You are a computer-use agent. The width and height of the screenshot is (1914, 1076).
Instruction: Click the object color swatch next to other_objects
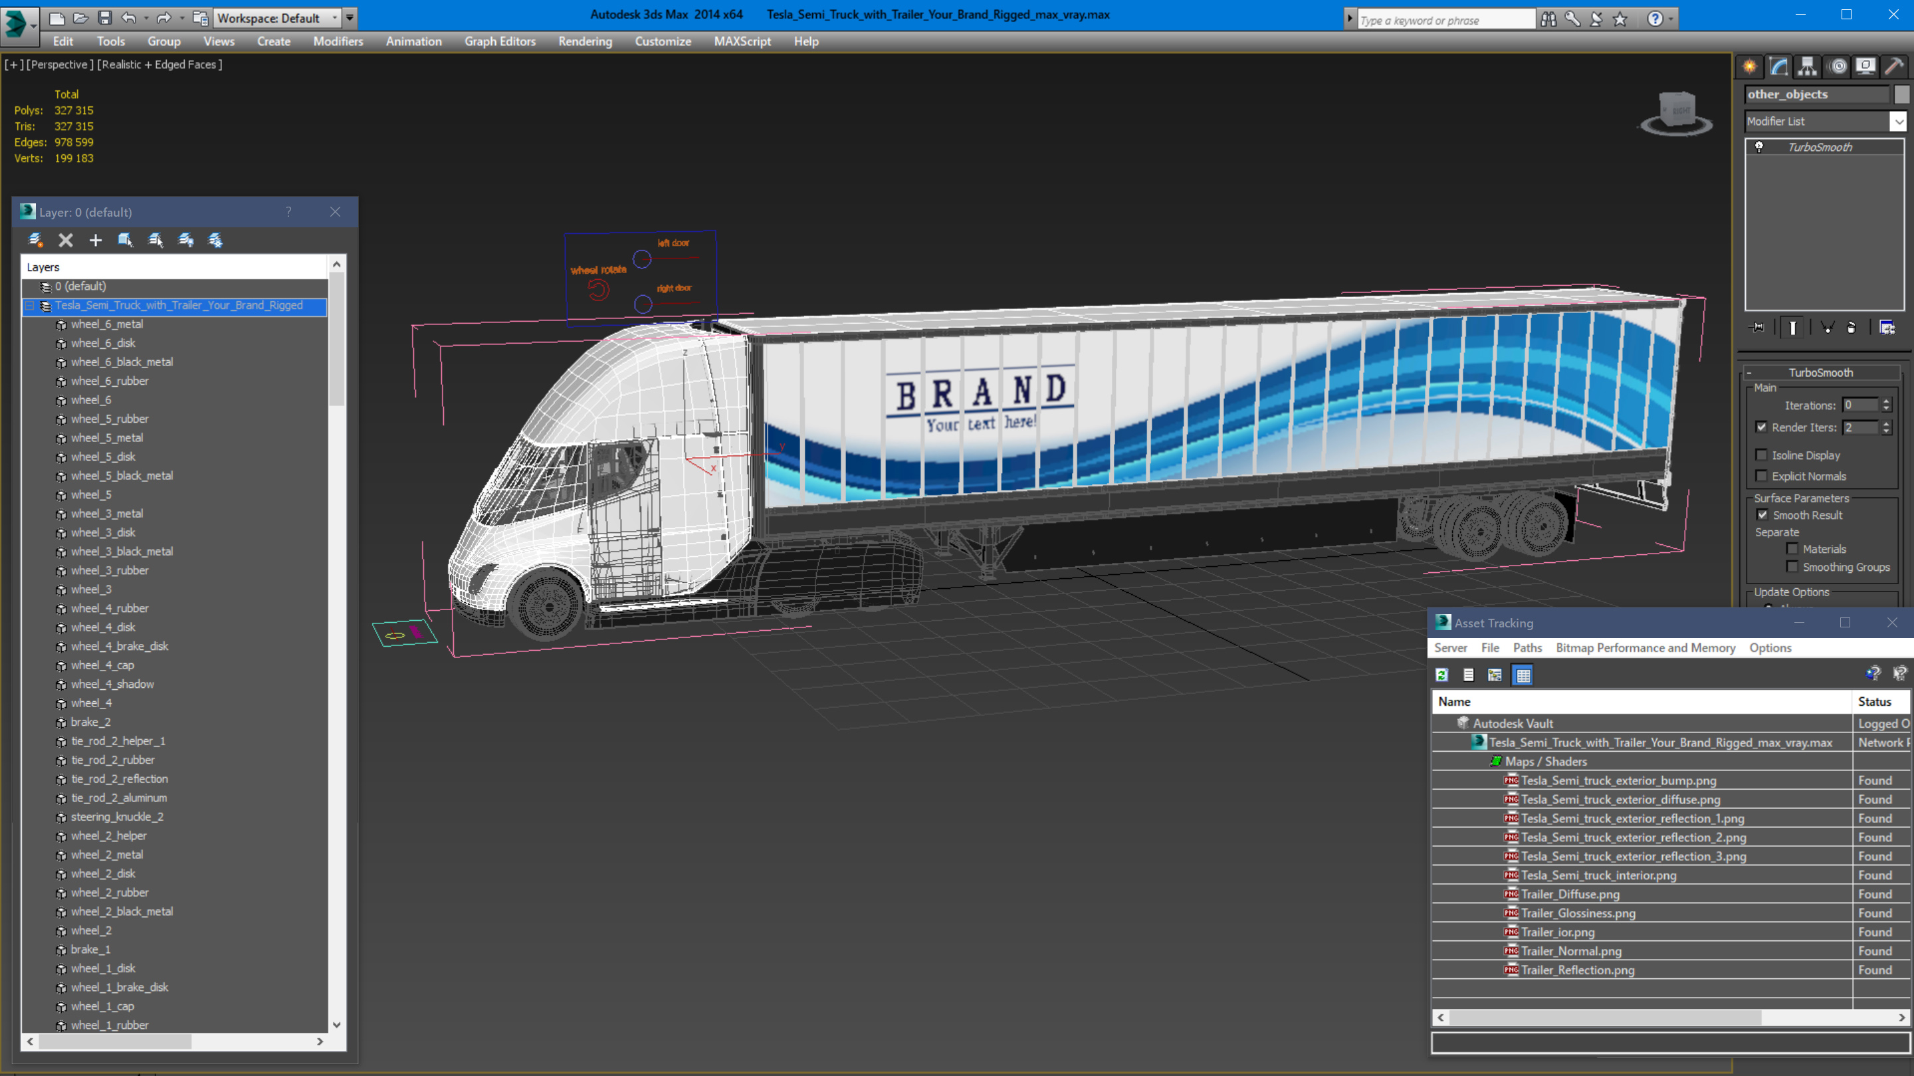coord(1901,94)
